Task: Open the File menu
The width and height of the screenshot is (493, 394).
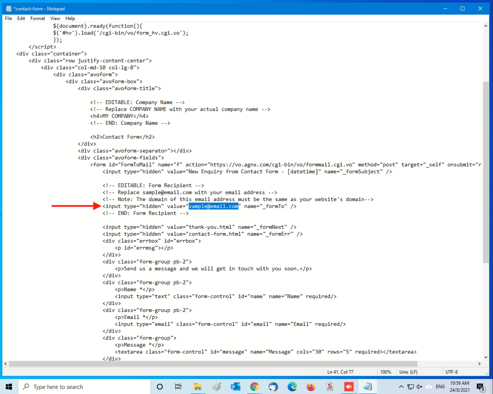Action: click(x=9, y=18)
